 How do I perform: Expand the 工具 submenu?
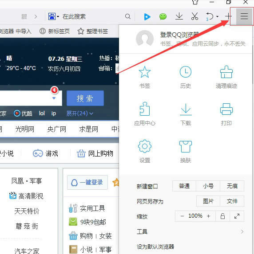pyautogui.click(x=190, y=231)
